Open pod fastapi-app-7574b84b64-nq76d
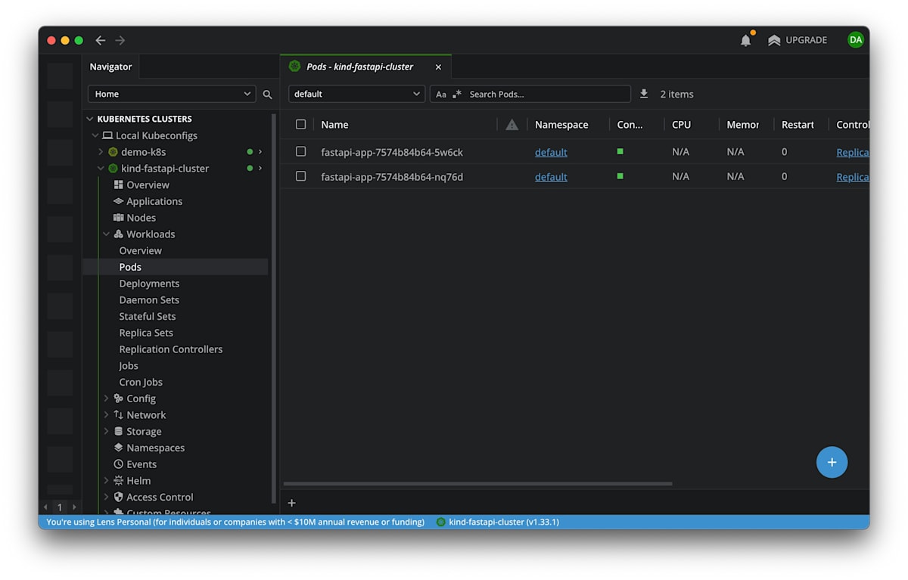The width and height of the screenshot is (908, 580). [392, 177]
